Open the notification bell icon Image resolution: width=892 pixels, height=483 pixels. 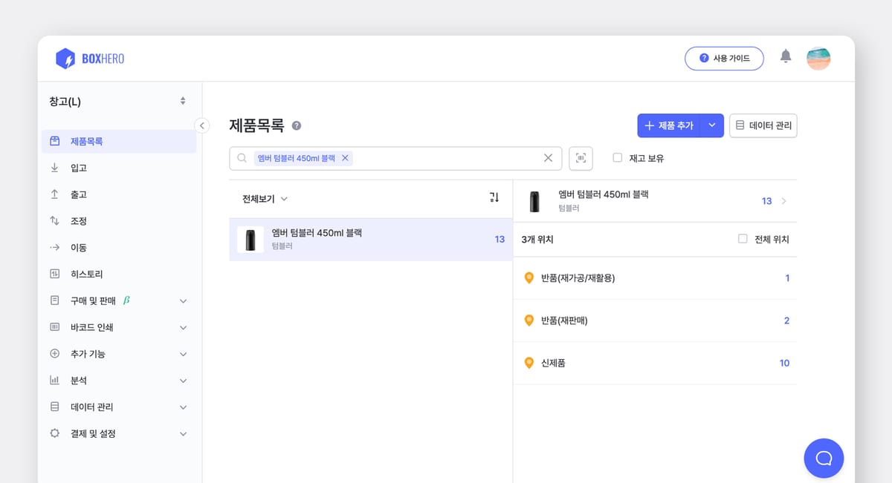pos(786,55)
